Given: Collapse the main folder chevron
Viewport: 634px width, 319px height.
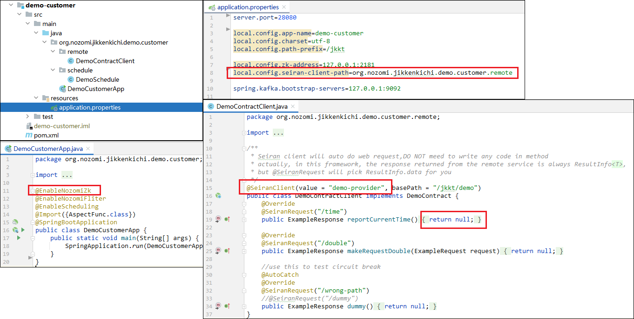Looking at the screenshot, I should click(x=27, y=24).
